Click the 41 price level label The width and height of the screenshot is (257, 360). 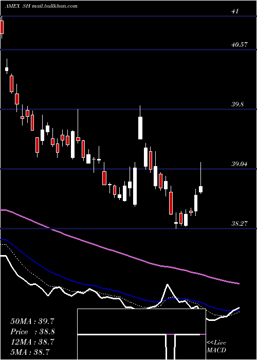coord(235,11)
